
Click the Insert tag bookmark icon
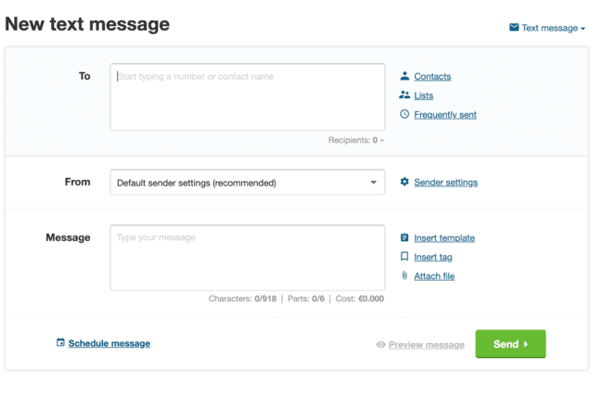tap(404, 257)
